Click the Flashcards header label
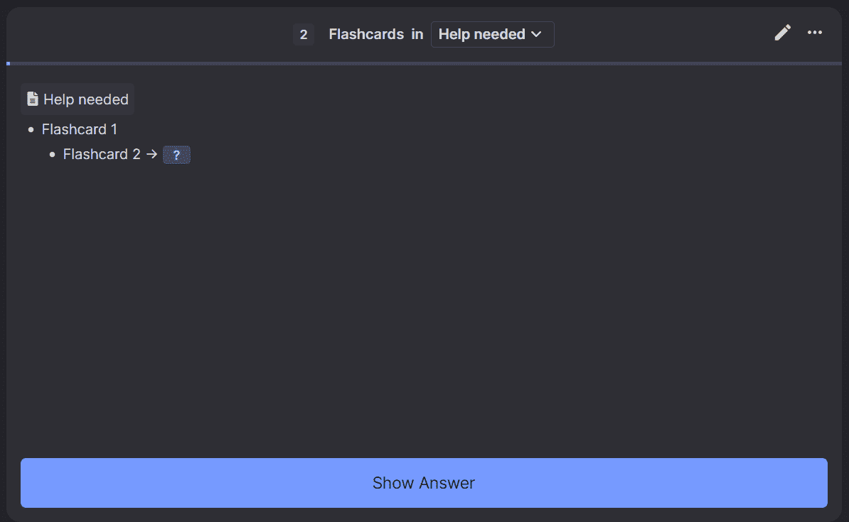The height and width of the screenshot is (522, 849). click(x=365, y=34)
